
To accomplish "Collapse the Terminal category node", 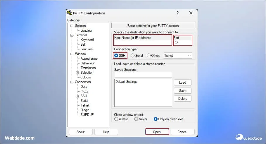I will point(72,35).
